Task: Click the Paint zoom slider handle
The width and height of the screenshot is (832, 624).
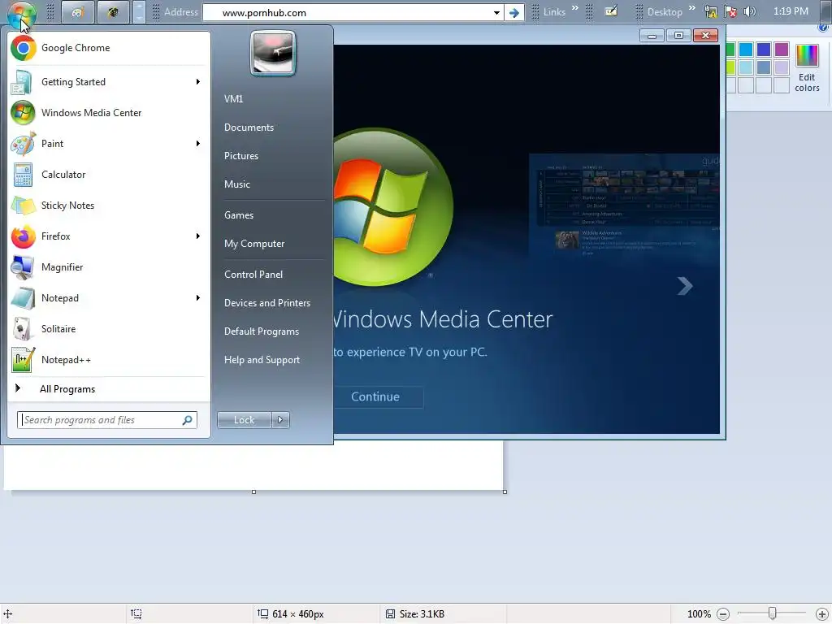Action: pyautogui.click(x=772, y=614)
